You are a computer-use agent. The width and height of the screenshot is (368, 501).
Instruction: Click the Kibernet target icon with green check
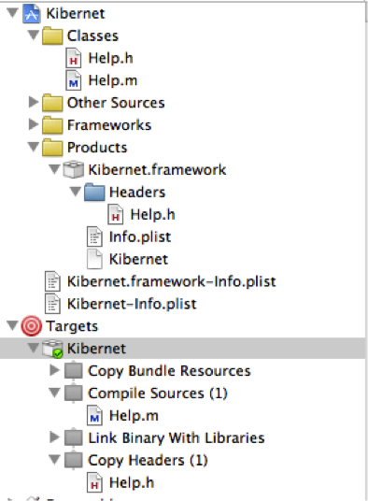click(x=52, y=349)
